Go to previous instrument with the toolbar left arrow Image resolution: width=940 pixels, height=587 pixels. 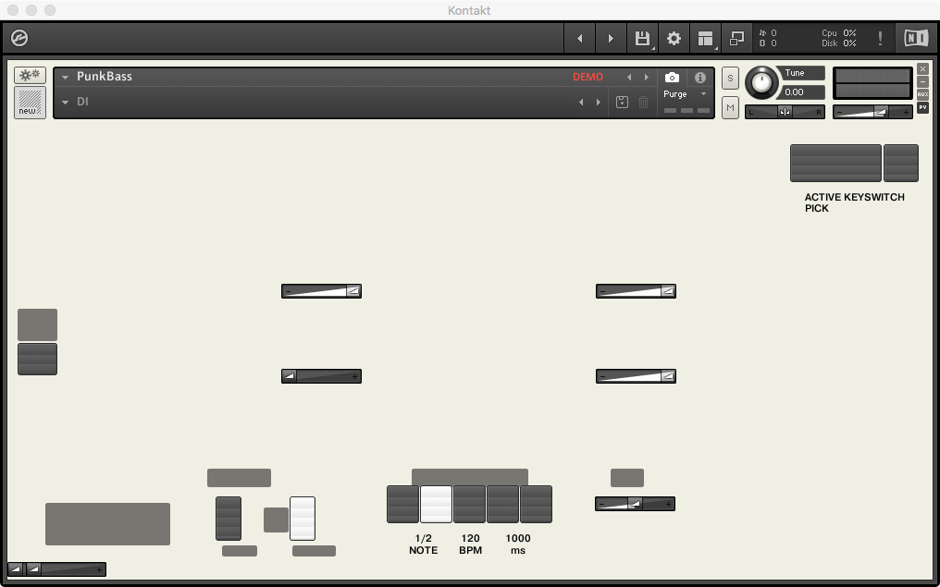(580, 38)
